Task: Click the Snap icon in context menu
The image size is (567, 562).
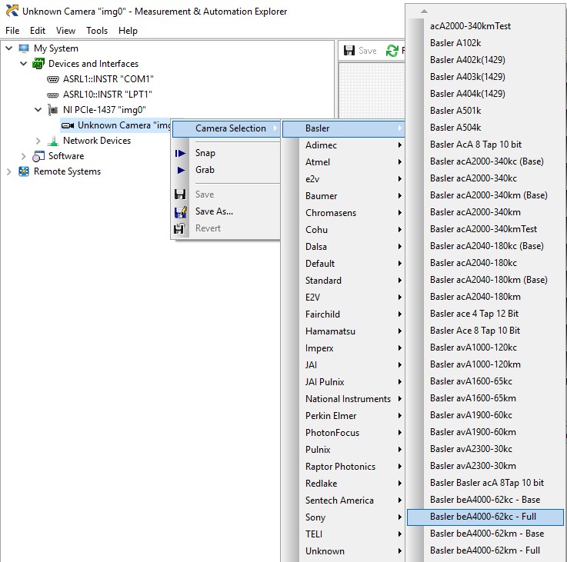Action: [180, 153]
